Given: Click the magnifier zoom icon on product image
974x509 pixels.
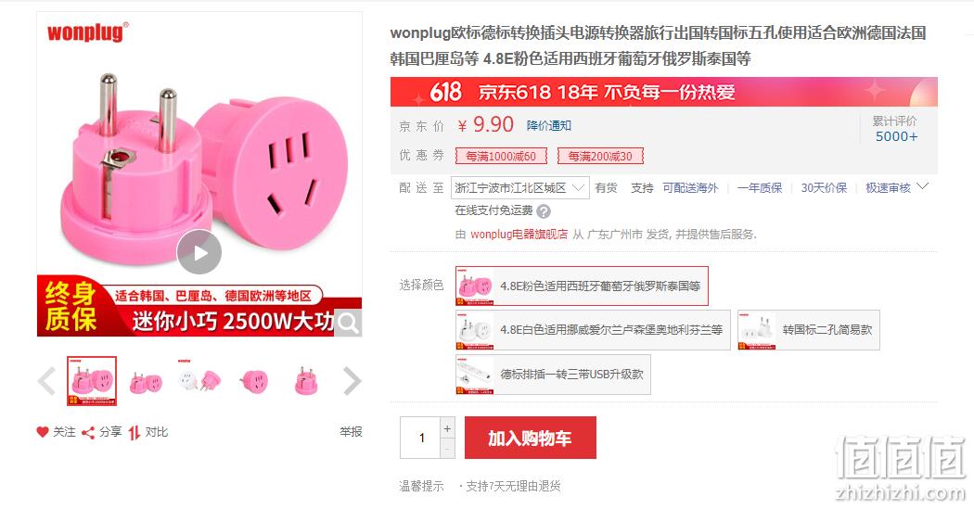Looking at the screenshot, I should (x=349, y=323).
